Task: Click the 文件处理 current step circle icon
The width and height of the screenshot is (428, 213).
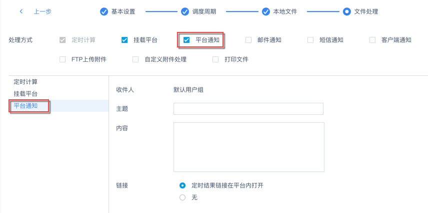Action: pyautogui.click(x=346, y=11)
